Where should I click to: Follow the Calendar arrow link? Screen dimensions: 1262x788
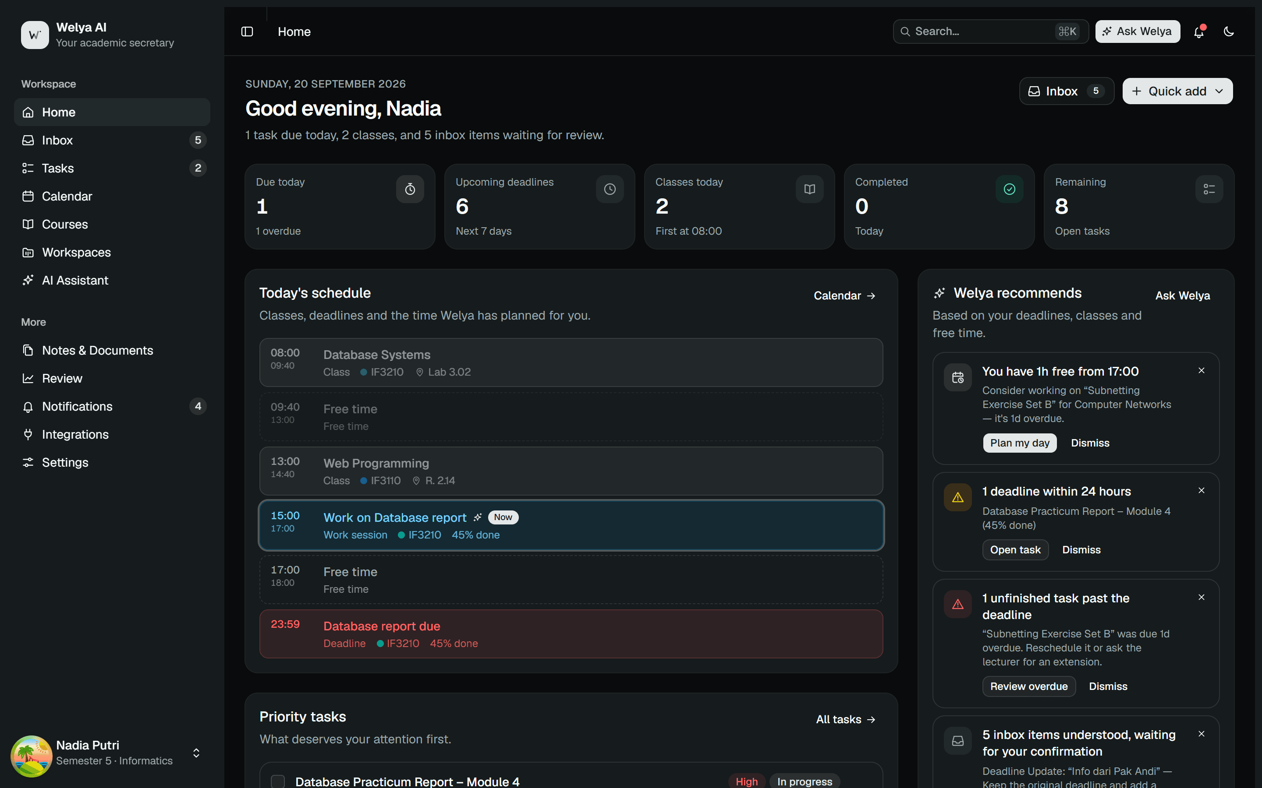pyautogui.click(x=844, y=295)
